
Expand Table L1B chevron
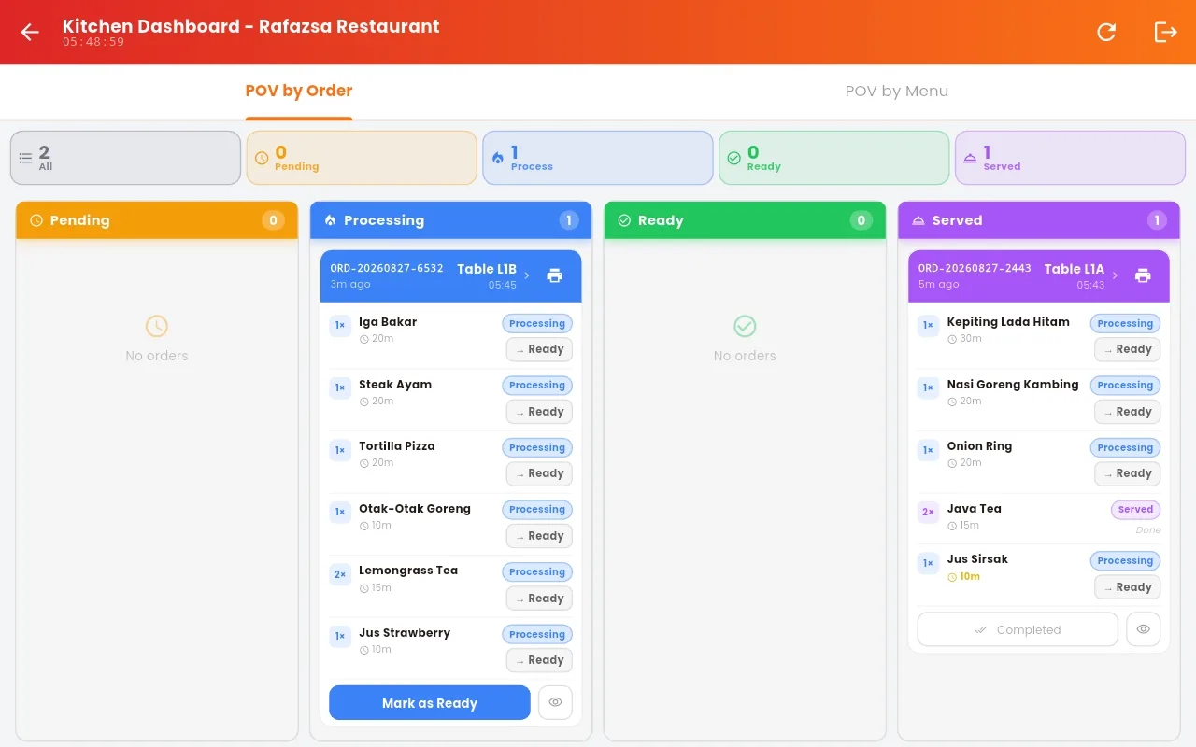click(527, 275)
